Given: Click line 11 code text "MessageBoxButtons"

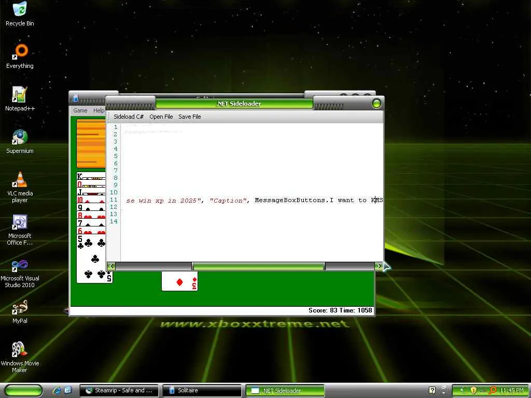Looking at the screenshot, I should coord(290,200).
